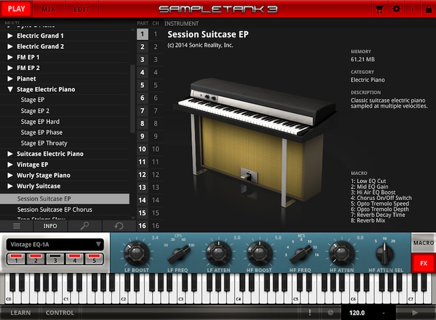Select part 16
The image size is (436, 320).
[142, 226]
